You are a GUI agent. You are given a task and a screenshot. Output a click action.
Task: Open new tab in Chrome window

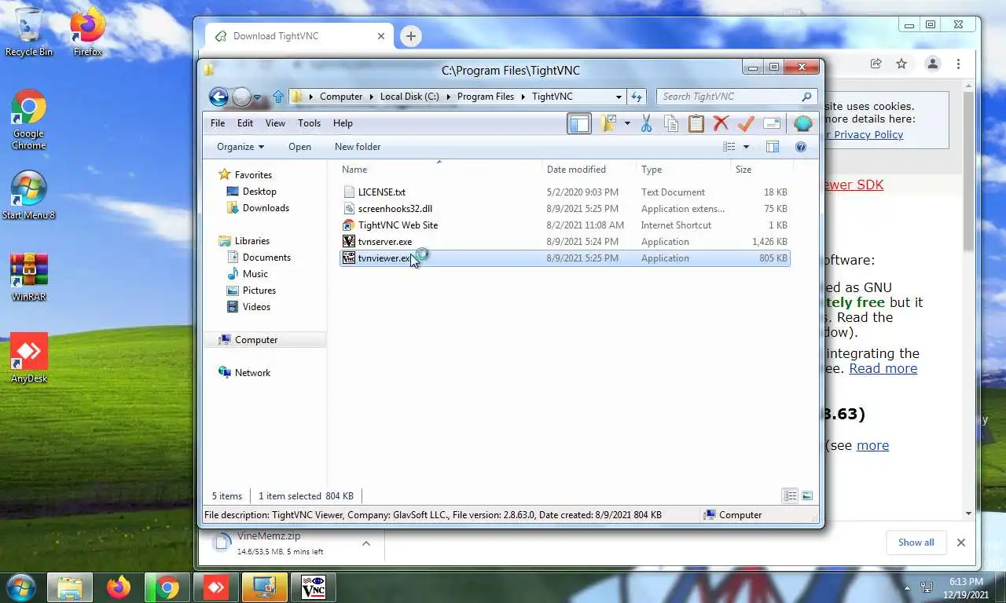(410, 36)
